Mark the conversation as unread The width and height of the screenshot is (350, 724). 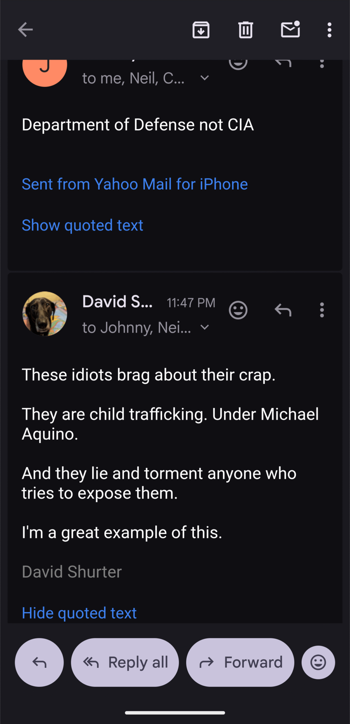(290, 30)
